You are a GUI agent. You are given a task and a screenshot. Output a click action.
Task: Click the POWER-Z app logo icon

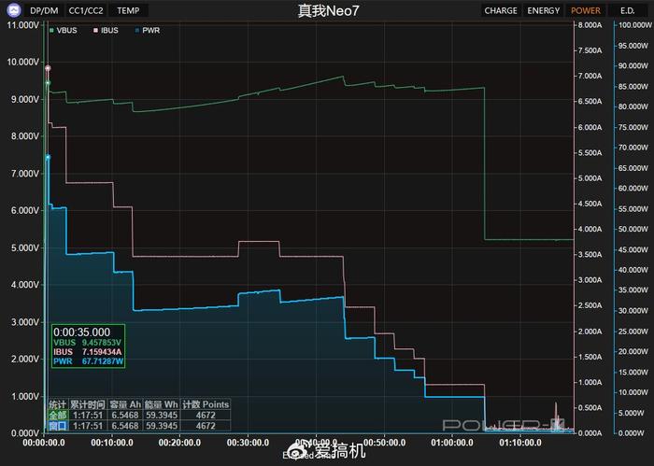(14, 10)
